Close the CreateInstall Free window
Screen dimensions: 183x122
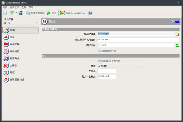pos(178,2)
